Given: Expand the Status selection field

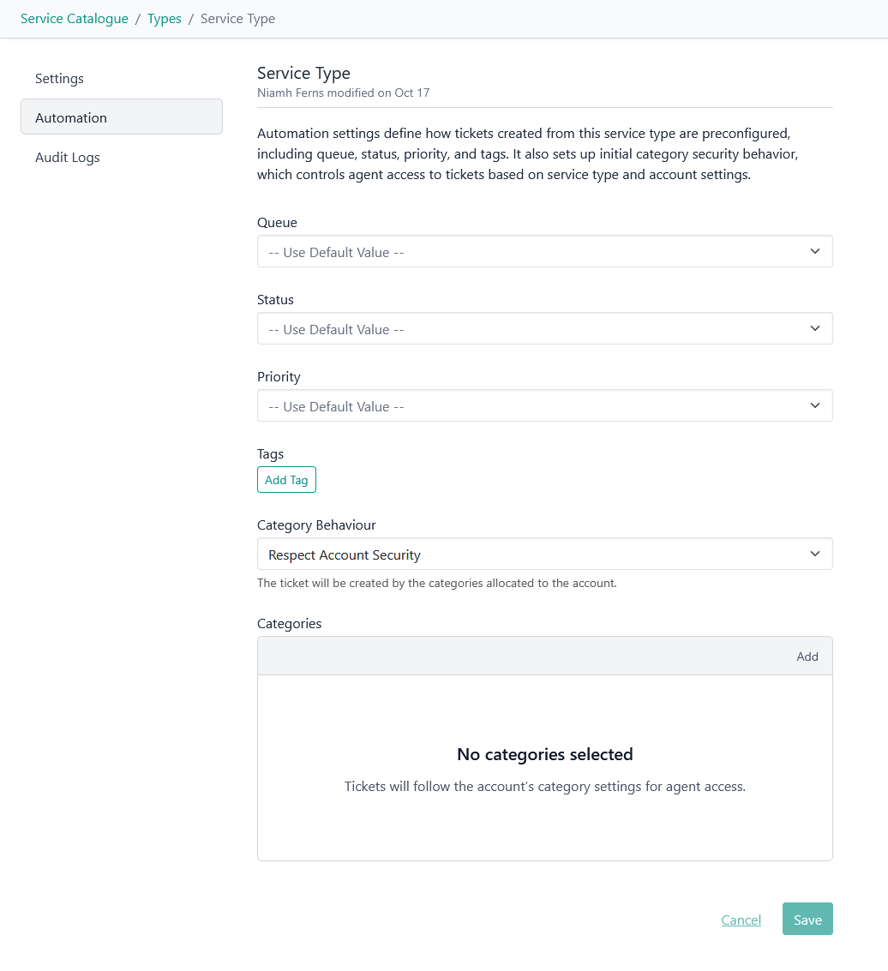Looking at the screenshot, I should point(531,329).
